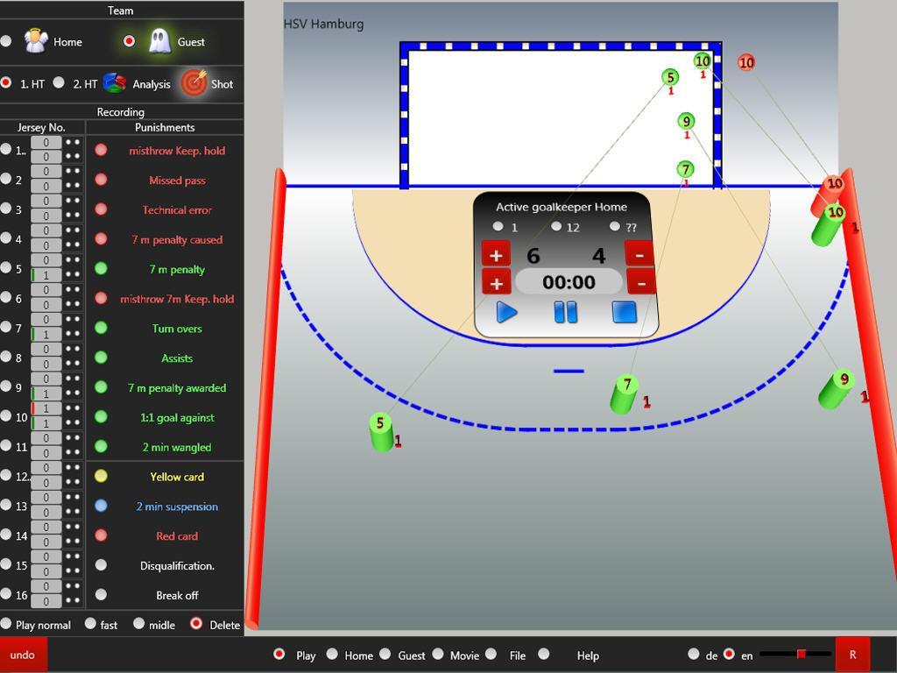The height and width of the screenshot is (673, 897).
Task: Subtract time with the lower minus button
Action: 640,283
